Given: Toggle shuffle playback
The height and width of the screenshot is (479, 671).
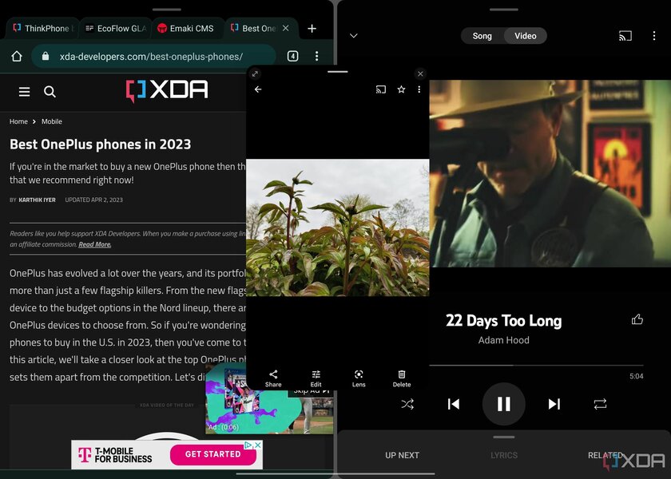Looking at the screenshot, I should [x=407, y=404].
